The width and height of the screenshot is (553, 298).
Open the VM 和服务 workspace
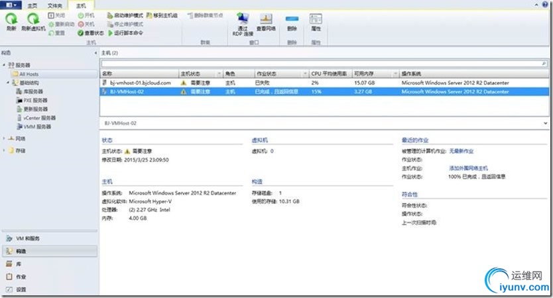pos(49,238)
